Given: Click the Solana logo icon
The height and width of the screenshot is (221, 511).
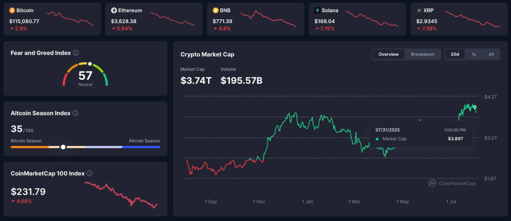Looking at the screenshot, I should (x=317, y=10).
